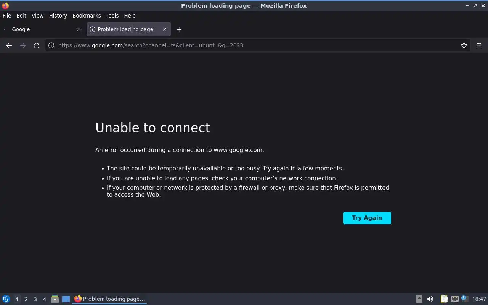Switch to workspace 2 in the pager
Screen dimensions: 488x305
[x=26, y=299]
